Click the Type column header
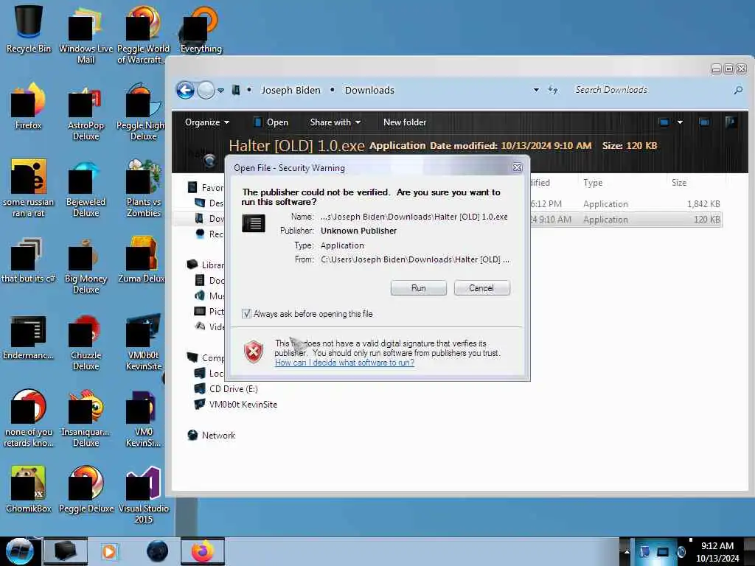 pyautogui.click(x=593, y=183)
